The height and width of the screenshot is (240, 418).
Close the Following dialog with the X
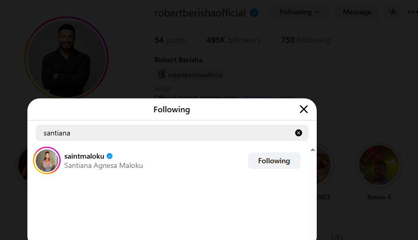(304, 109)
